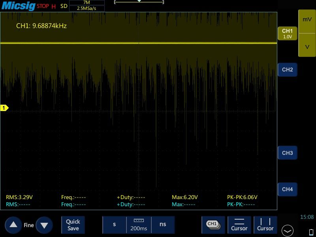Screen dimensions: 316x237
Task: Open the CH1 channel selector icon
Action: 213,225
